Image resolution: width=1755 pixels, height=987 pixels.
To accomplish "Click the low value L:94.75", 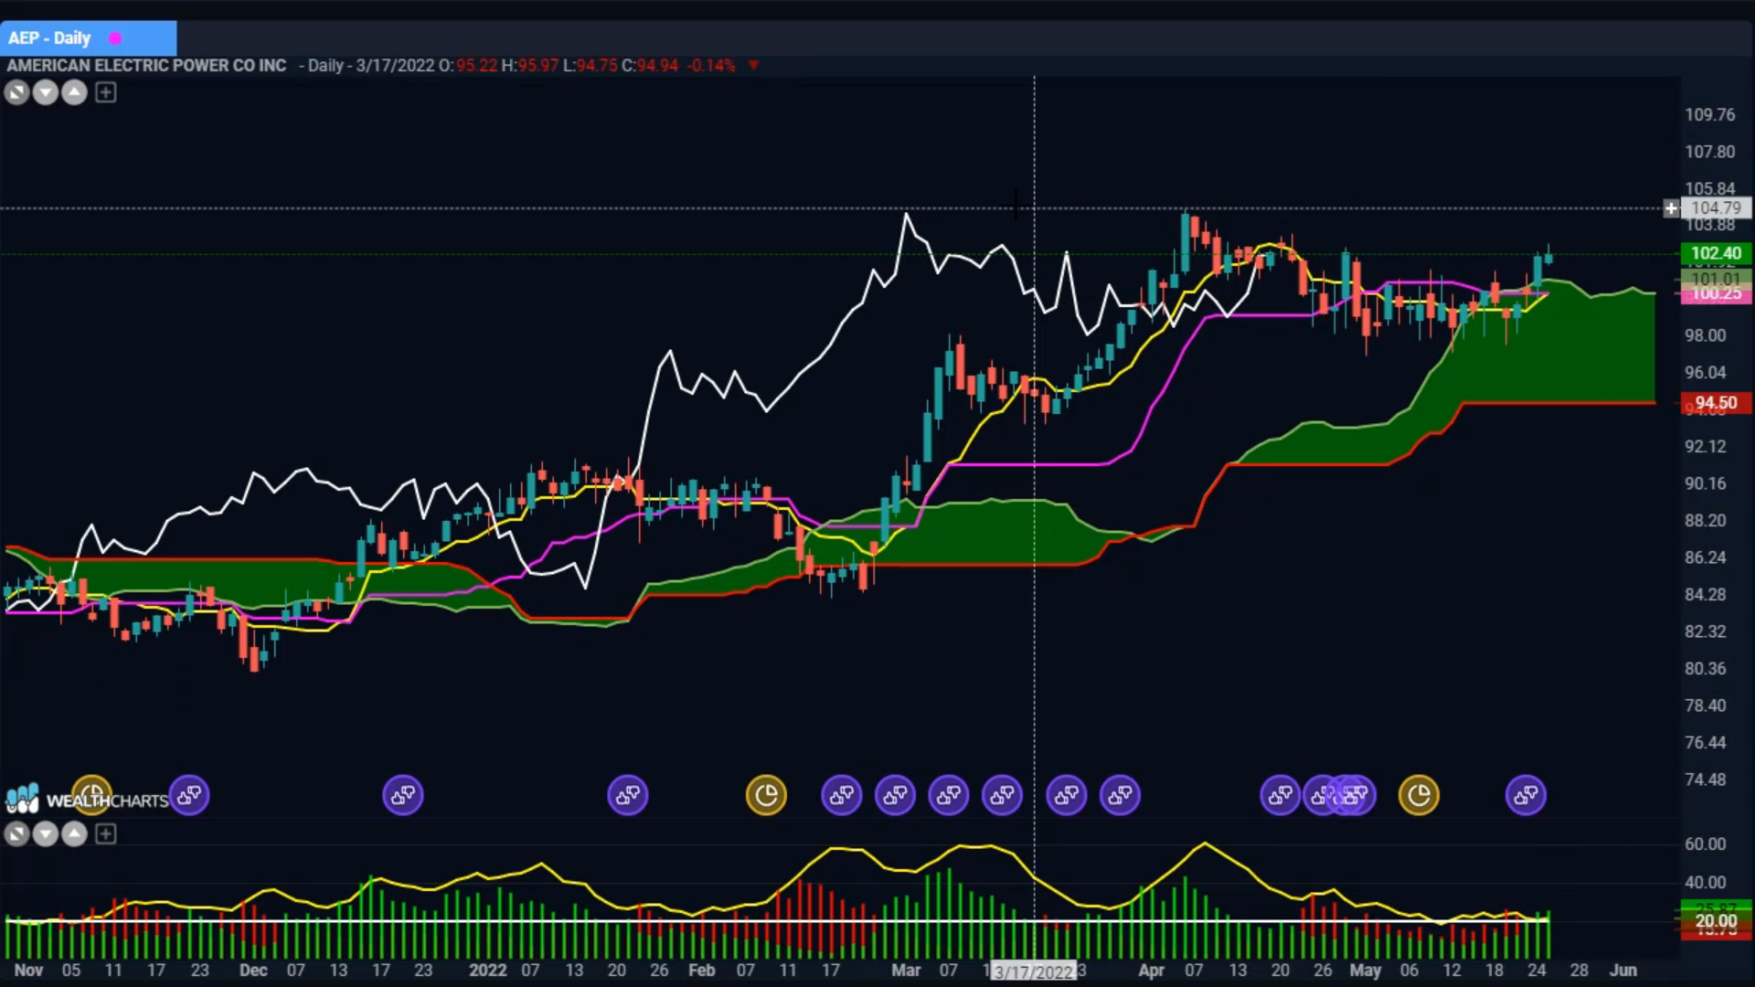I will [590, 66].
